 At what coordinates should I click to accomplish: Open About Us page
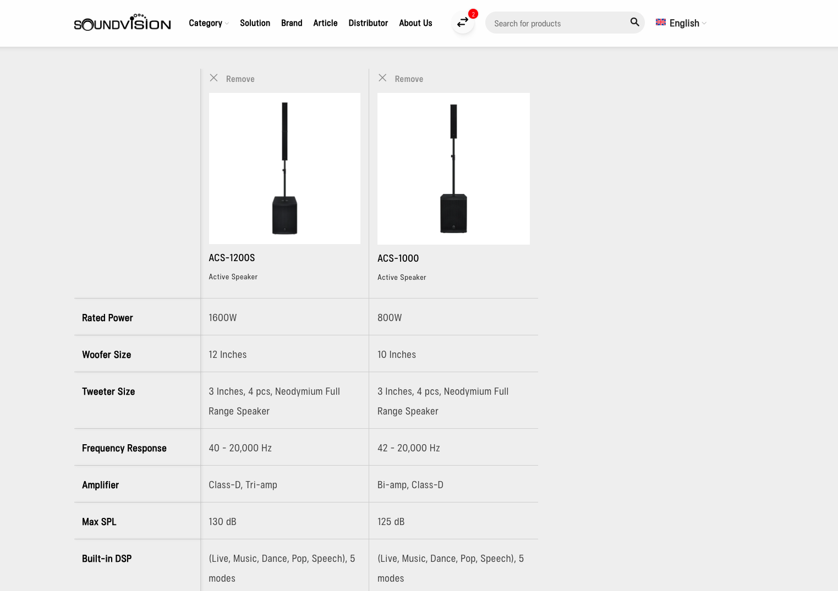[415, 23]
